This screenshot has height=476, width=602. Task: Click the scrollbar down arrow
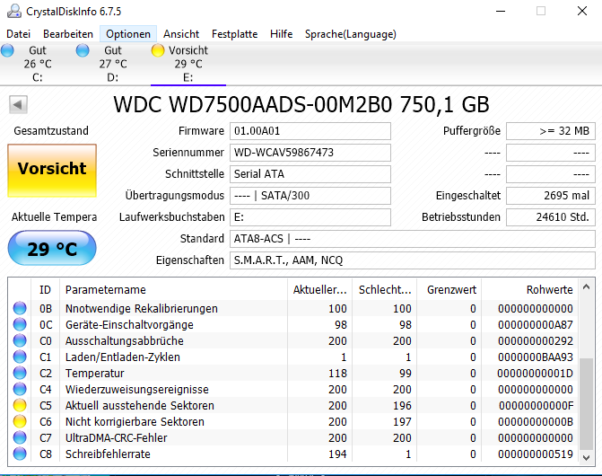586,457
